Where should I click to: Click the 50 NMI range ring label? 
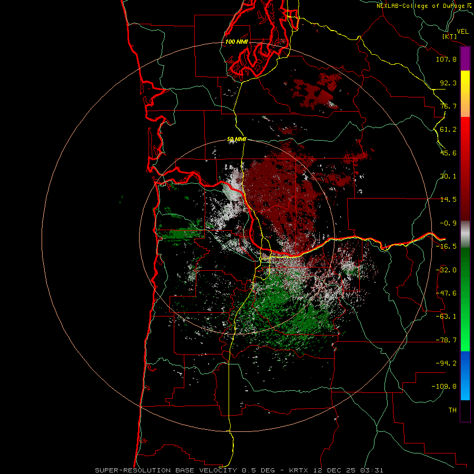click(x=236, y=140)
